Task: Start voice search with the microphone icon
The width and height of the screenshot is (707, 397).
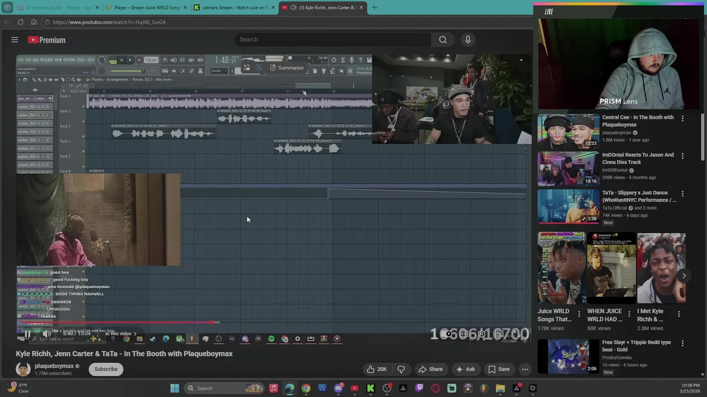Action: [468, 40]
